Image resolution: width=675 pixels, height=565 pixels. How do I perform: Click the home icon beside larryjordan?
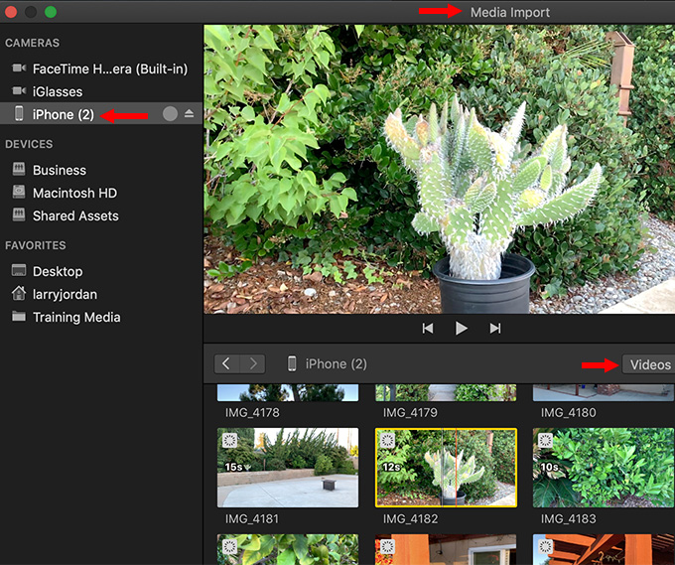(x=19, y=293)
